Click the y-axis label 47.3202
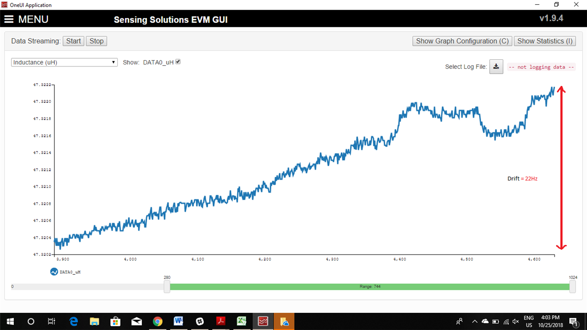 42,255
